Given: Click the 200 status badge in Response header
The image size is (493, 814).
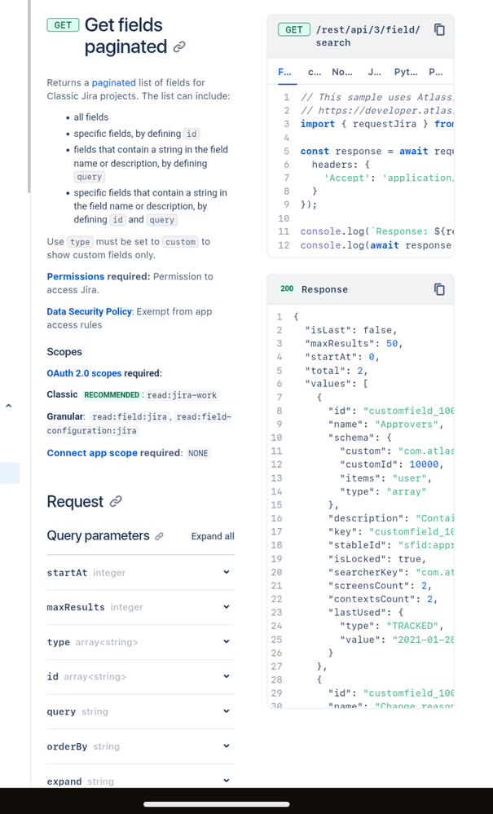Looking at the screenshot, I should (x=287, y=288).
